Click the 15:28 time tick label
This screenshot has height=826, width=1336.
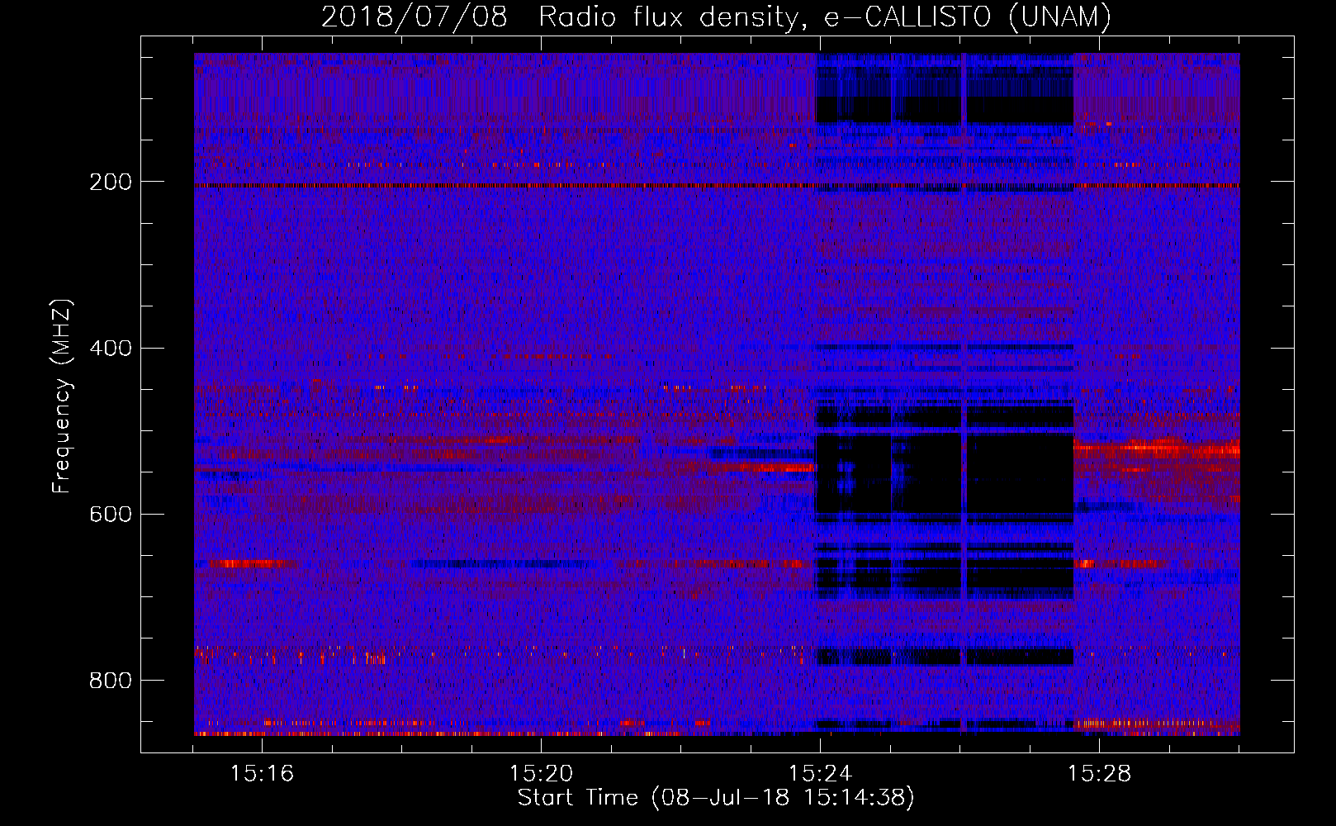(1099, 774)
